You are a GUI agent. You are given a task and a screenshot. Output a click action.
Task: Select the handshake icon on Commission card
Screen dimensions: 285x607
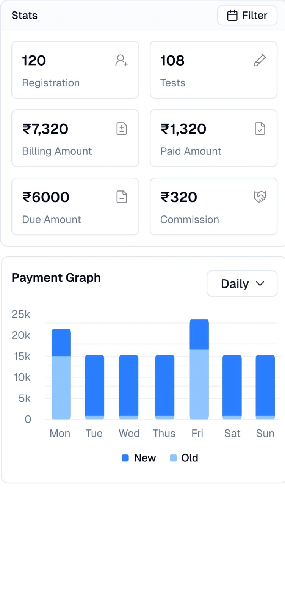click(260, 197)
